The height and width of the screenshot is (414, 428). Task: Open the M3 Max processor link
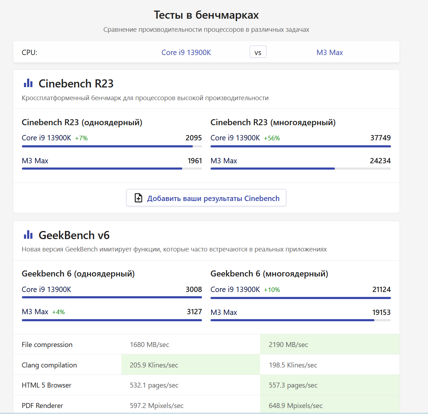tap(330, 53)
